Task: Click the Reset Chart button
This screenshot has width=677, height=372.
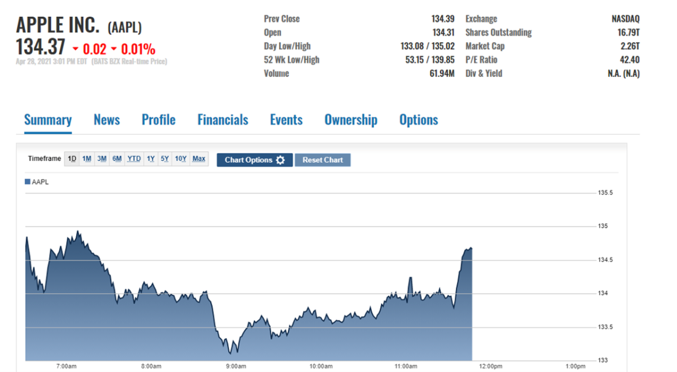Action: pyautogui.click(x=323, y=160)
